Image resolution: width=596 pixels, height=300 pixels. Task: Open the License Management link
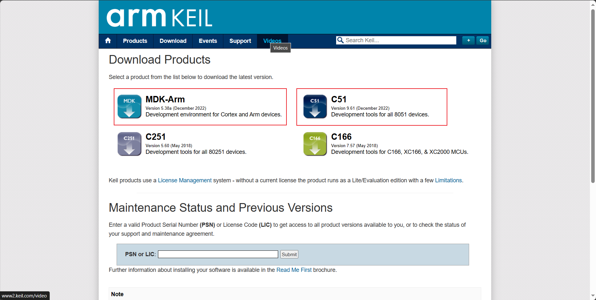click(185, 180)
